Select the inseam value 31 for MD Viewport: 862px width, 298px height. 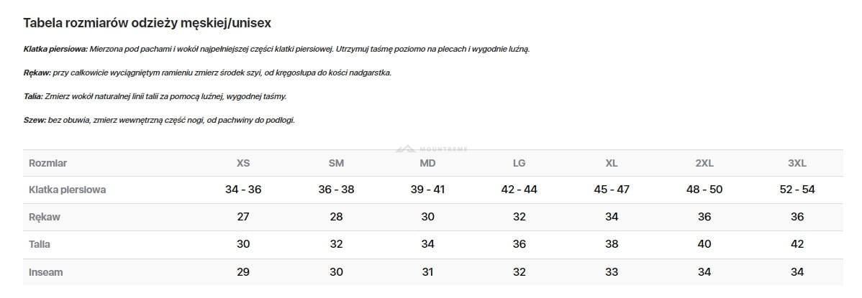(x=427, y=272)
